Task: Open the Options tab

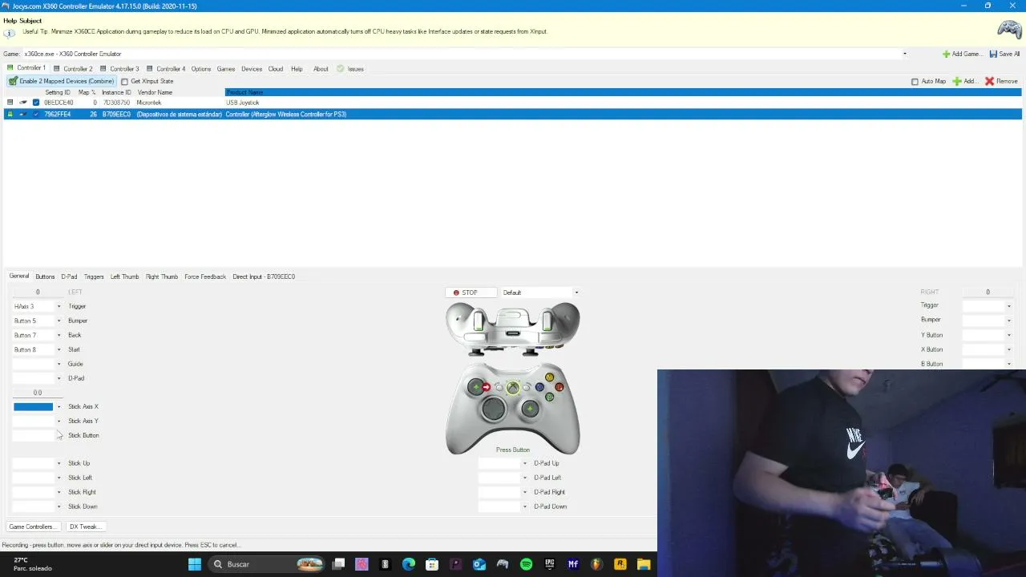Action: (201, 69)
